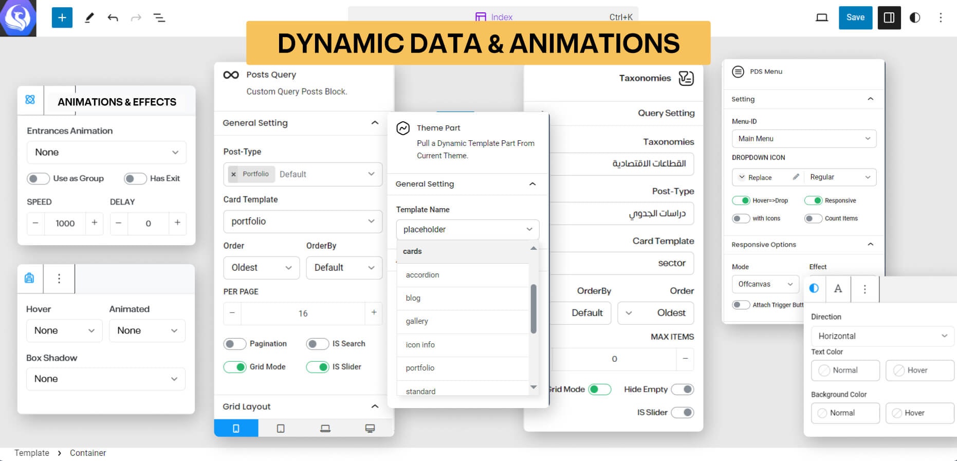957x461 pixels.
Task: Click the redo arrow icon
Action: click(136, 18)
